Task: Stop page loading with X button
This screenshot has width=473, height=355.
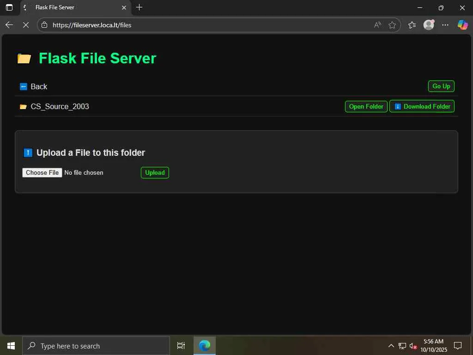Action: [x=26, y=25]
